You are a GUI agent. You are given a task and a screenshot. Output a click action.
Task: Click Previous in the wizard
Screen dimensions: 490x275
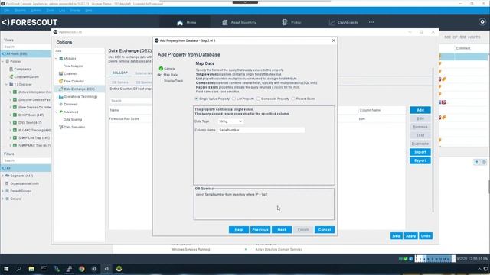coord(260,230)
